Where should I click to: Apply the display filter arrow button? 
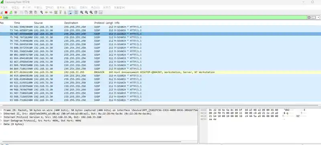(314, 18)
